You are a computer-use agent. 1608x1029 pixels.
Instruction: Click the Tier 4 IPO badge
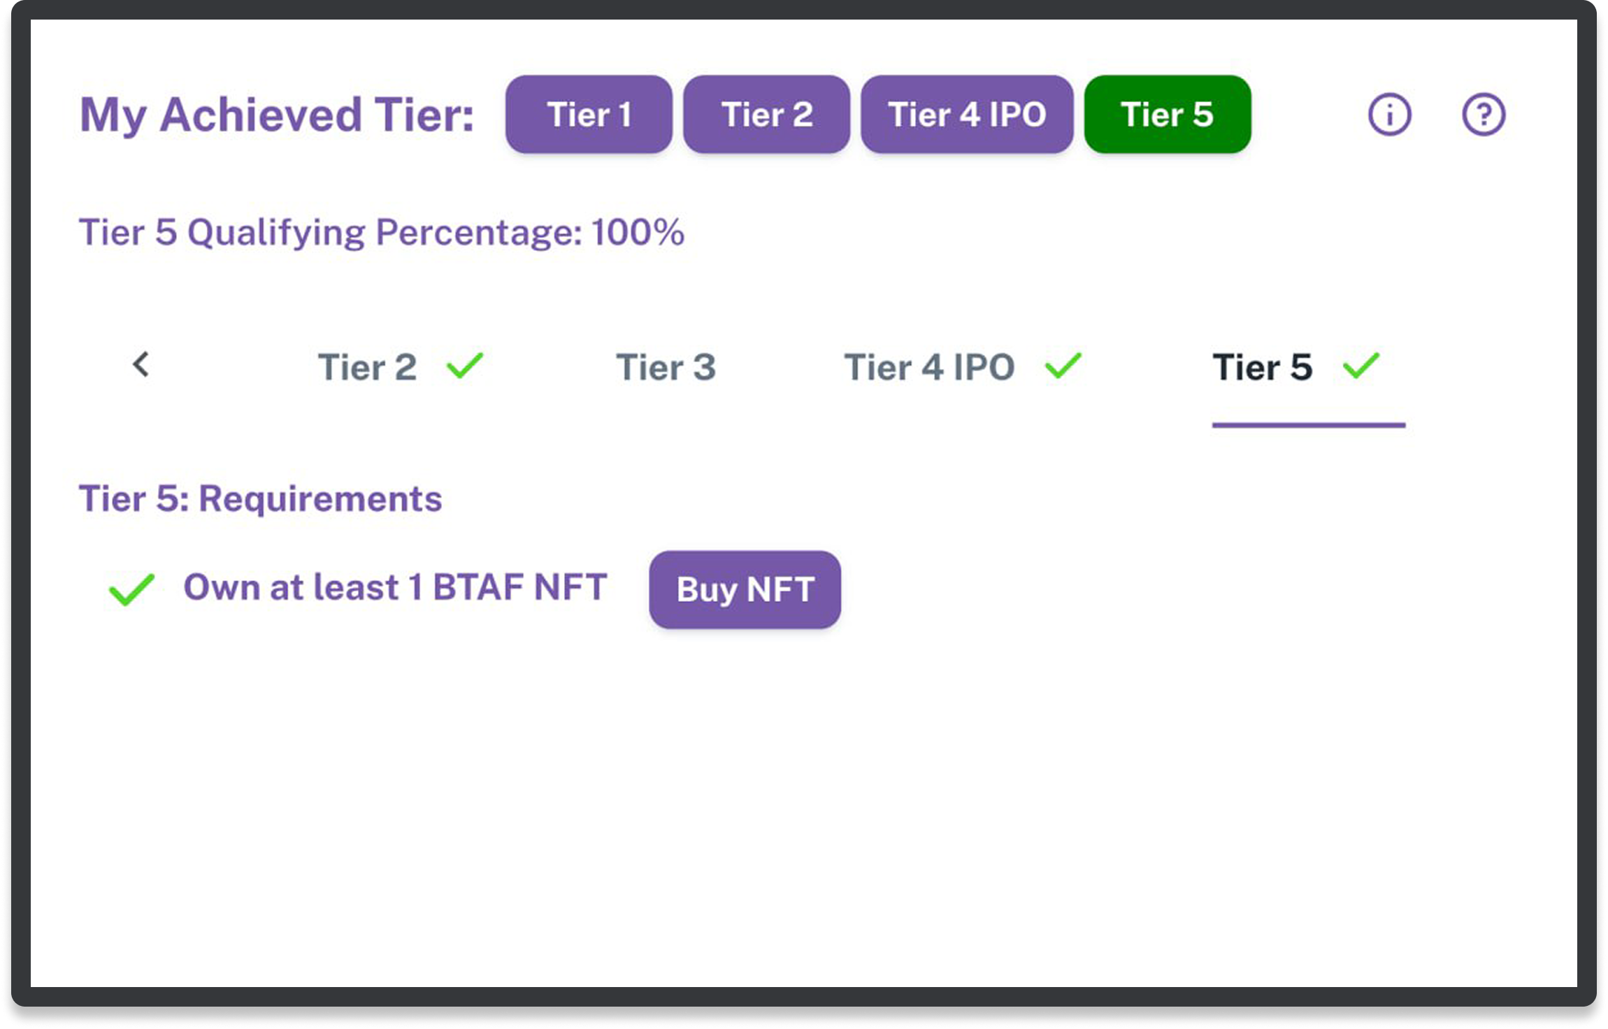pos(967,115)
